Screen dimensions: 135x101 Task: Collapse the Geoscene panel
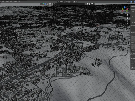(x=133, y=58)
